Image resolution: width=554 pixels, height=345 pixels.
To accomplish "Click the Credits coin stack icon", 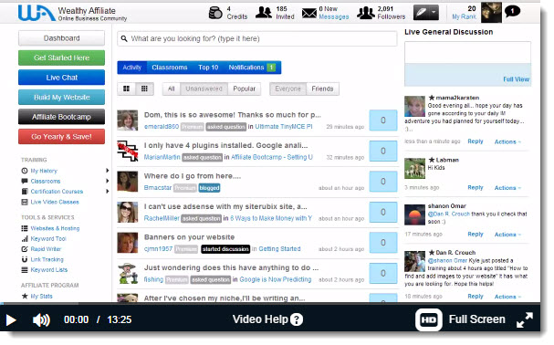I will point(215,13).
